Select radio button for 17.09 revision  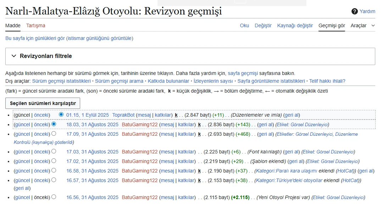[x=54, y=134]
